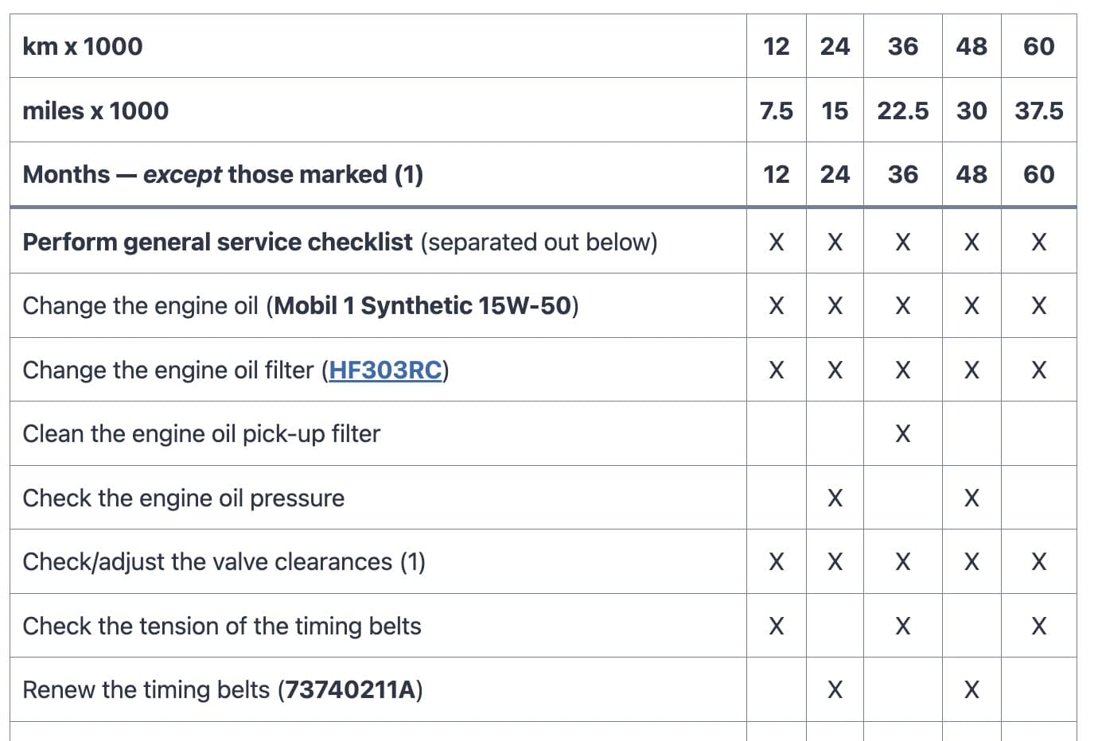Viewport: 1098px width, 741px height.
Task: Click X for timing belt tension at 60
Action: (x=1039, y=626)
